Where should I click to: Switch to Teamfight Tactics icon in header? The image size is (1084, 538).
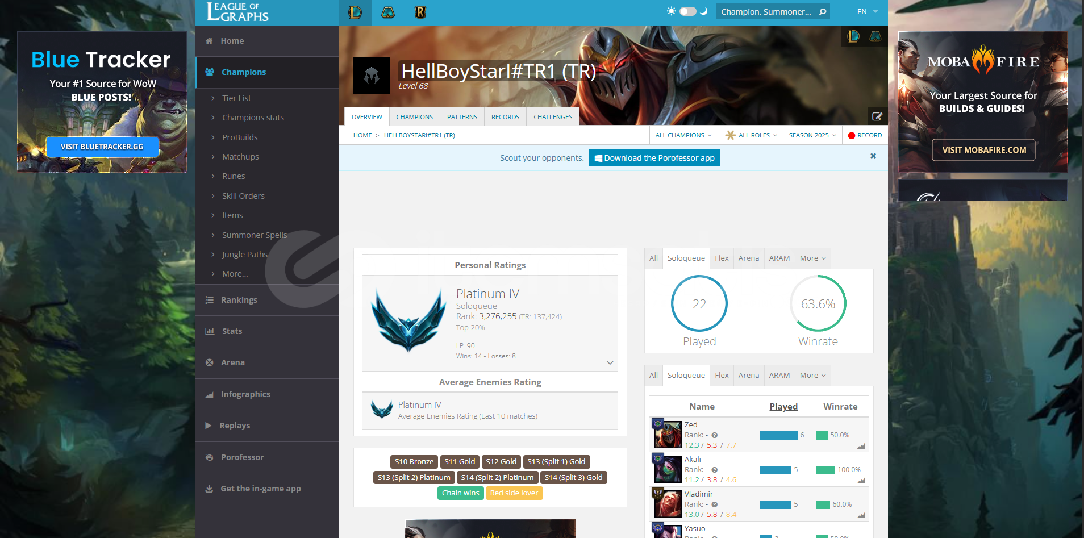point(388,12)
